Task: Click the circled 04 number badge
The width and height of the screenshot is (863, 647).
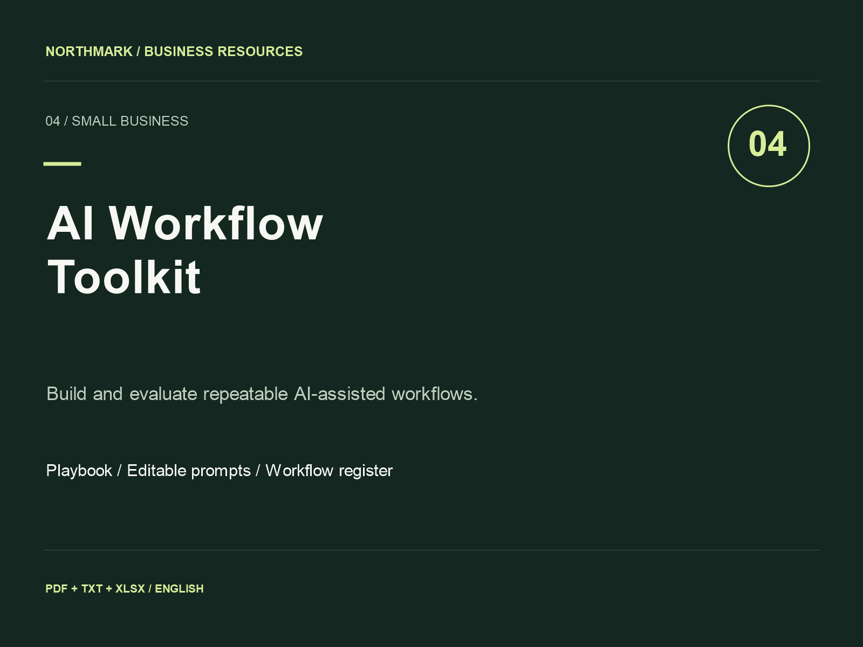Action: [769, 146]
